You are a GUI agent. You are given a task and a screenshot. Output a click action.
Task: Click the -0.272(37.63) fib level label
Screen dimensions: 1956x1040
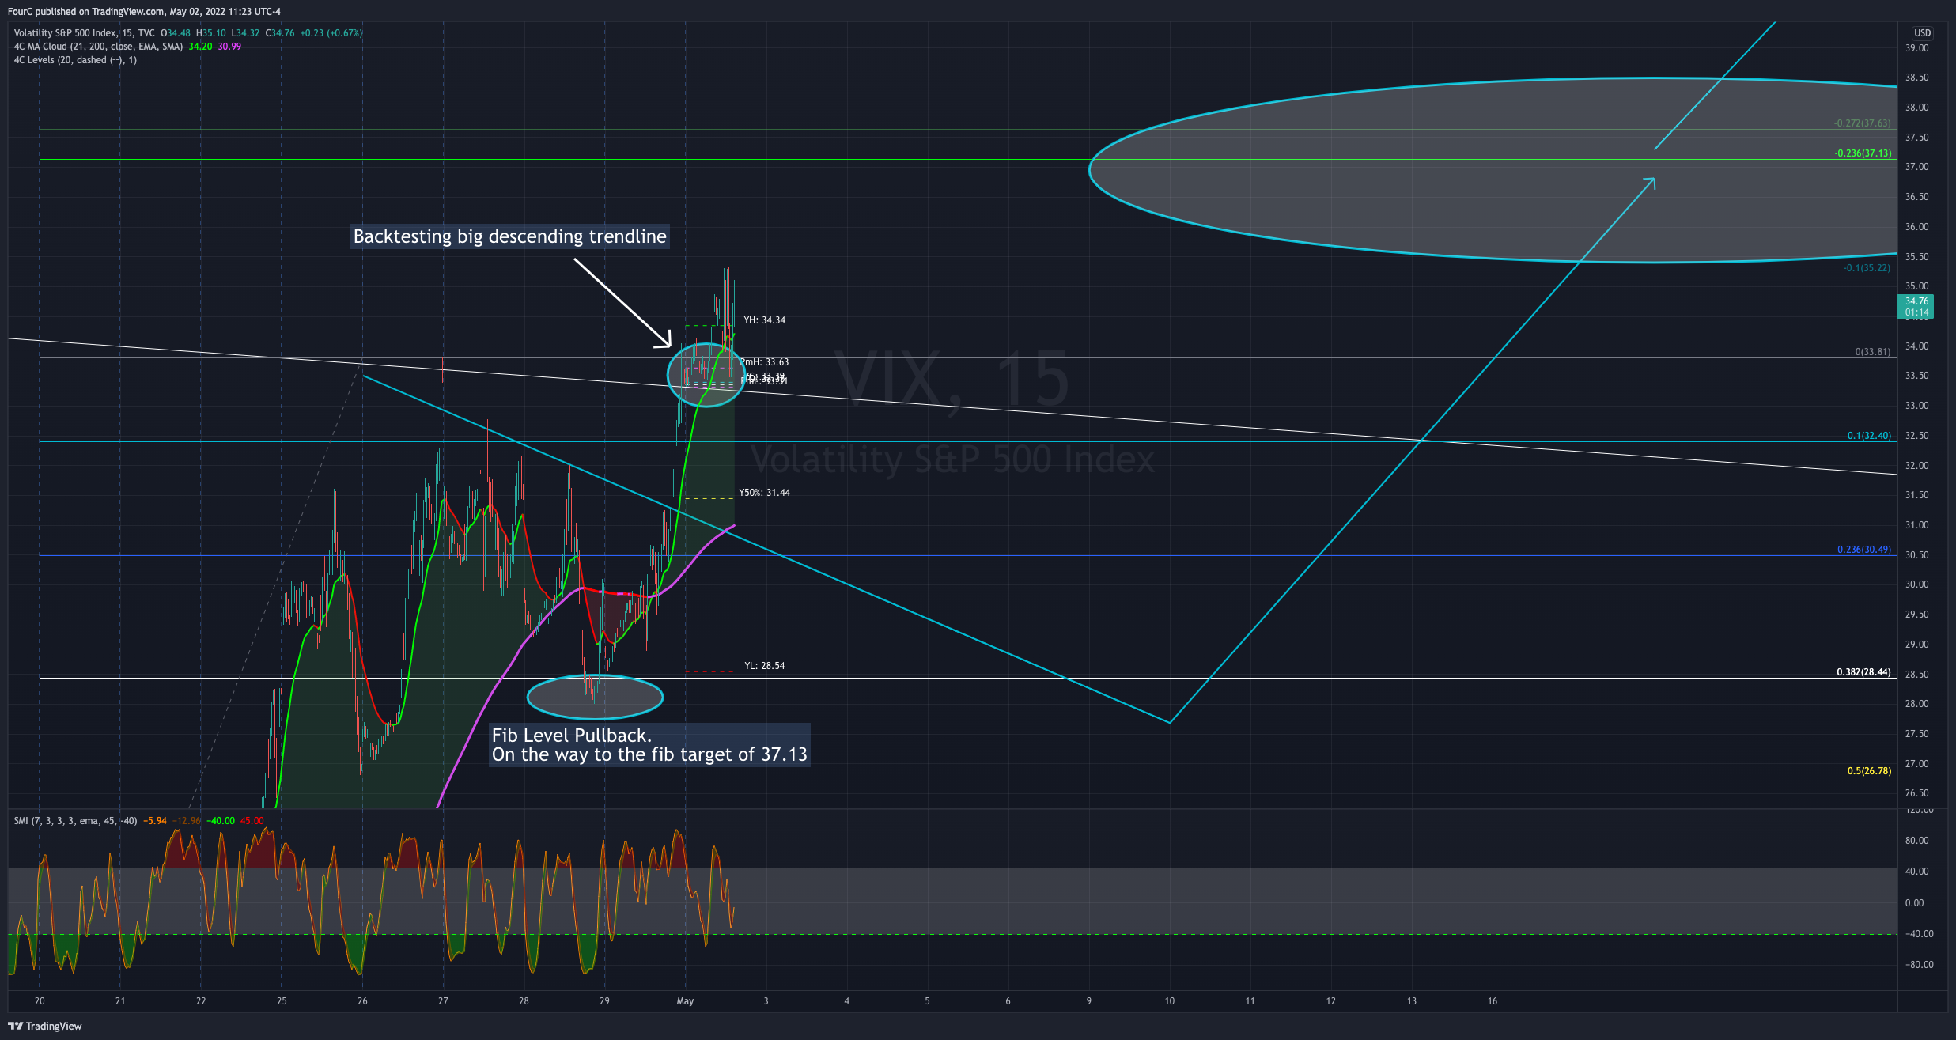point(1863,123)
